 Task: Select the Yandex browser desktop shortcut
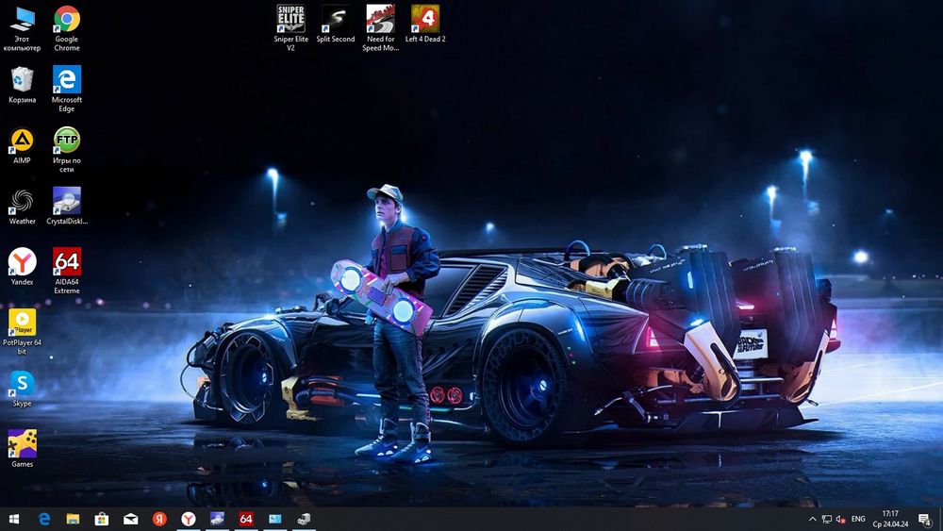point(23,267)
